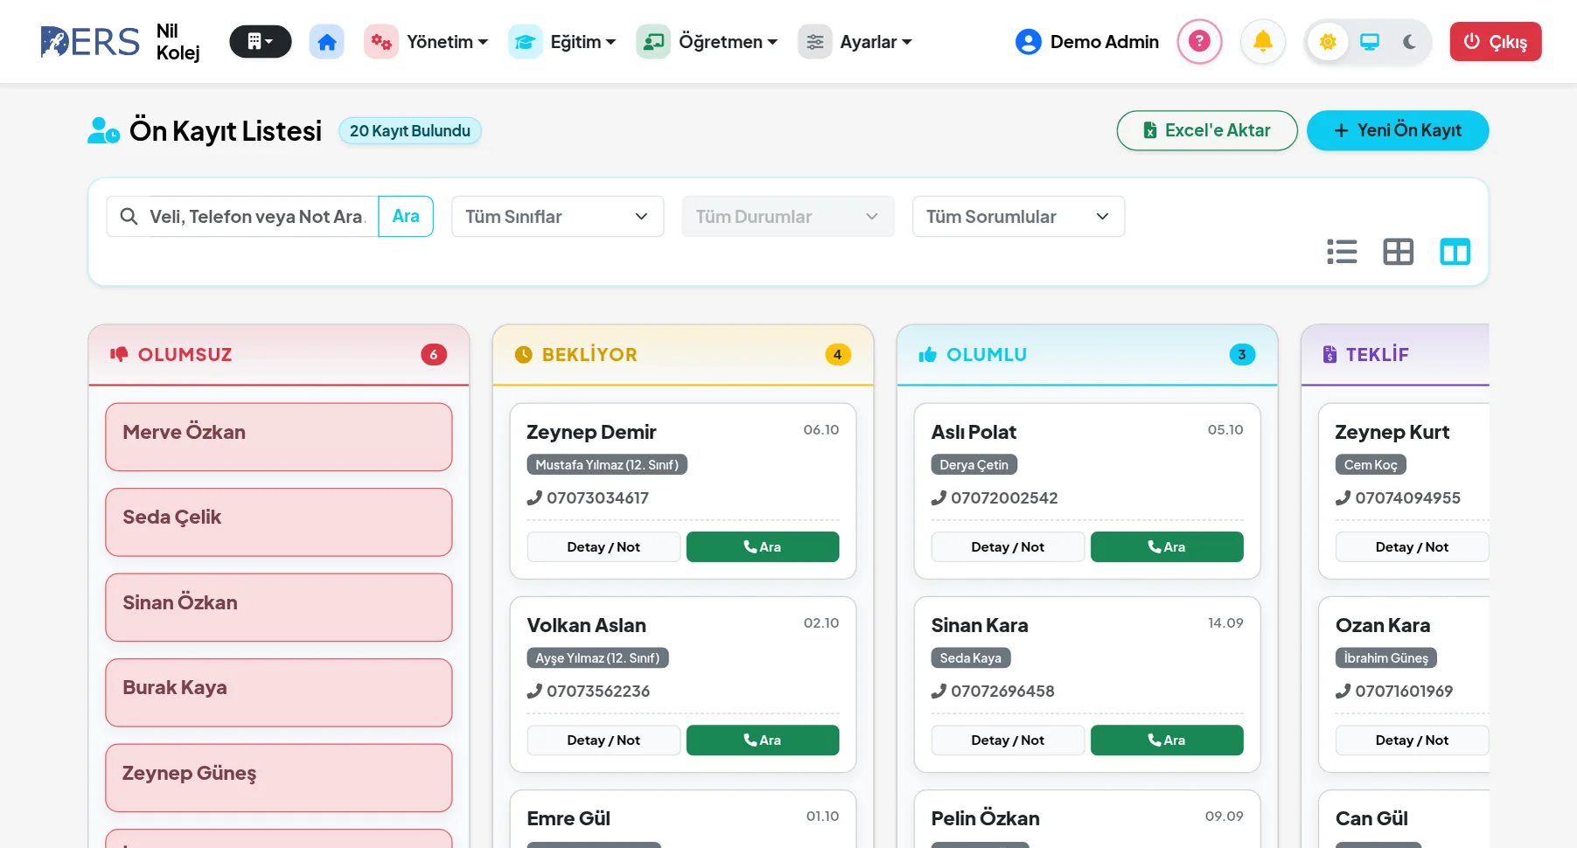Click phone number 07072002542

coord(1004,497)
